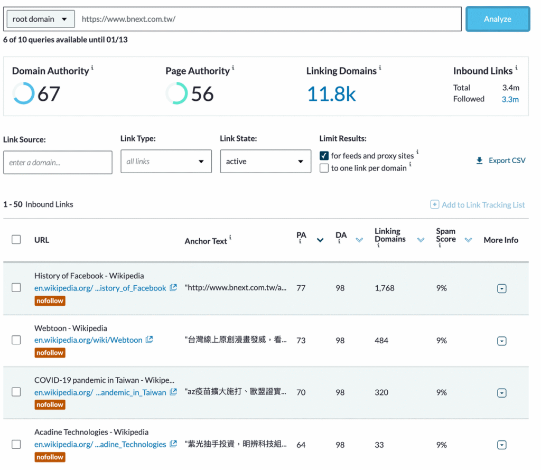This screenshot has height=470, width=541.
Task: Show info tooltip next to Page Authority
Action: 233,68
